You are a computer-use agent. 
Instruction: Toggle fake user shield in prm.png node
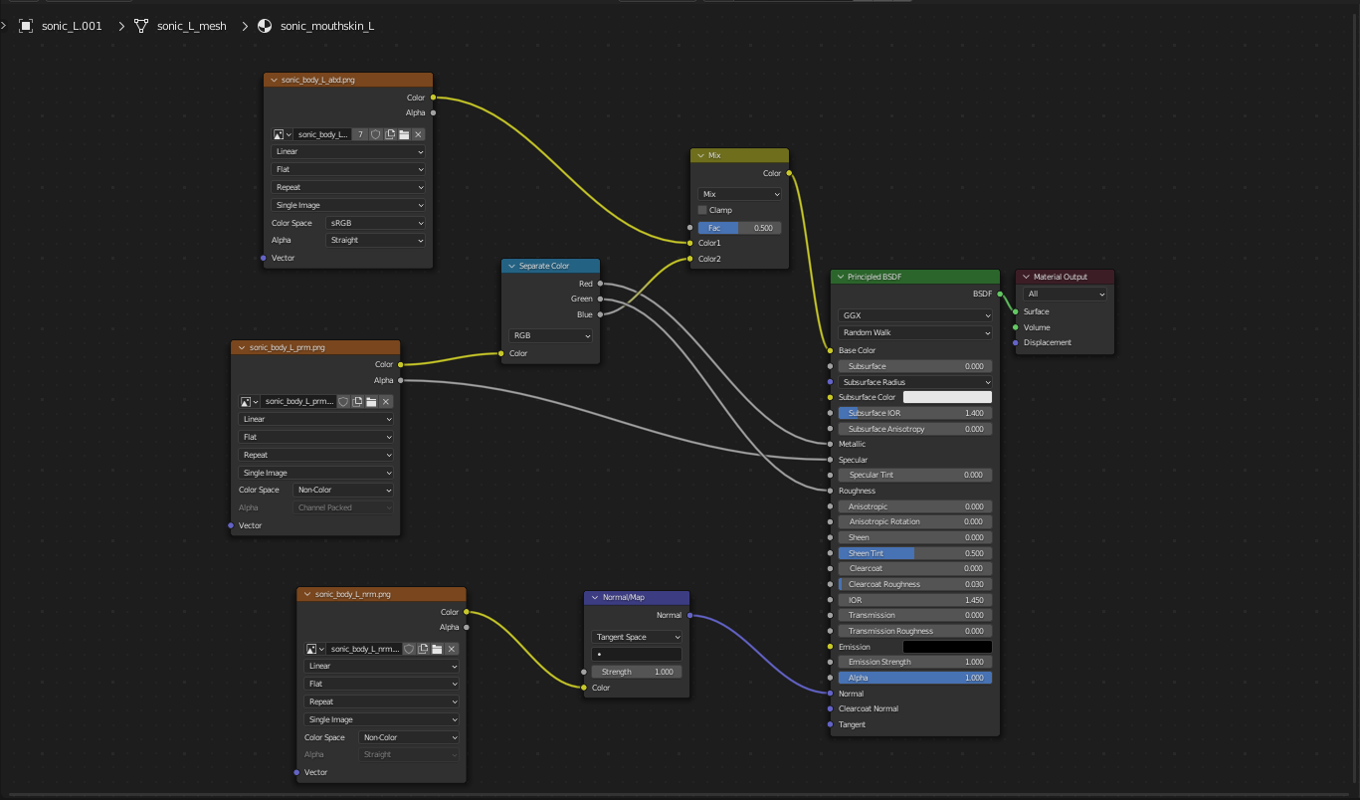(x=343, y=402)
